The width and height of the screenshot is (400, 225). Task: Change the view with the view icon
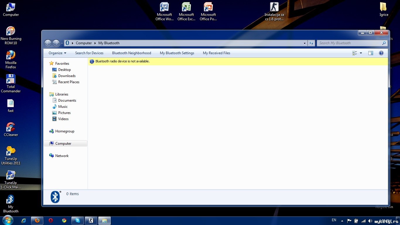(x=355, y=53)
